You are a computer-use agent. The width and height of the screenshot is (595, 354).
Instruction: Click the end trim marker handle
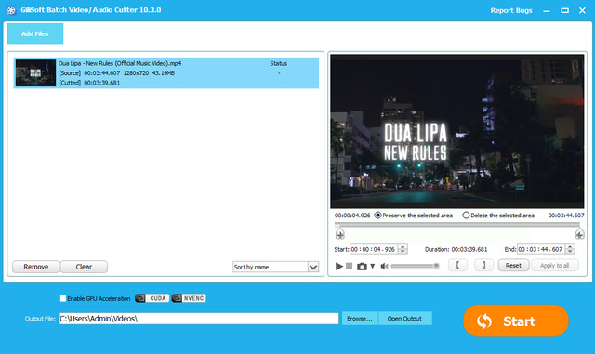[x=579, y=234]
